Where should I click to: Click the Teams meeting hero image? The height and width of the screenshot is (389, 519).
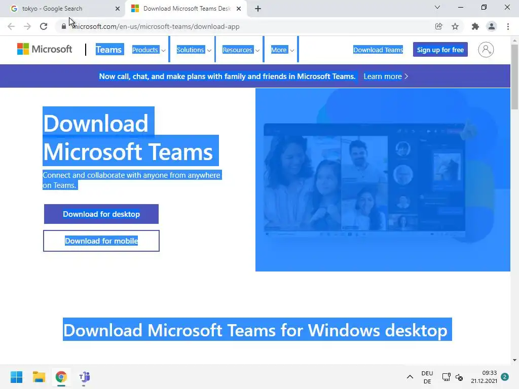pos(383,180)
